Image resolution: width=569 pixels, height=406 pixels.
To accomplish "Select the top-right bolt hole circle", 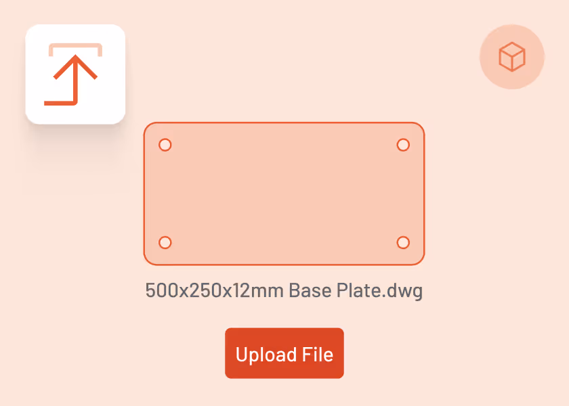I will click(x=403, y=145).
